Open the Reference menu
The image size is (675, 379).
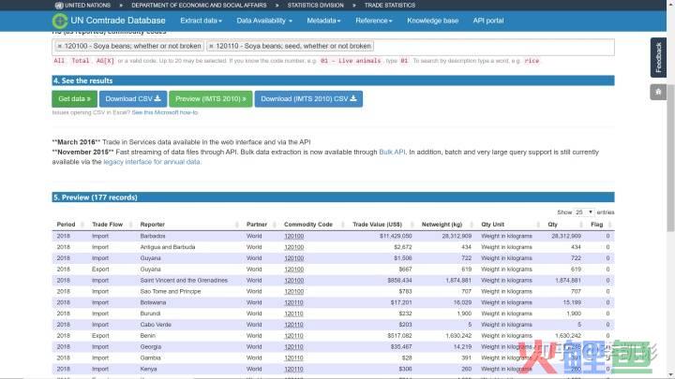pos(374,21)
